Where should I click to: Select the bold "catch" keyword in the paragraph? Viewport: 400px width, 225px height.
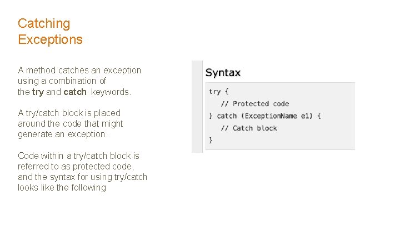point(75,92)
